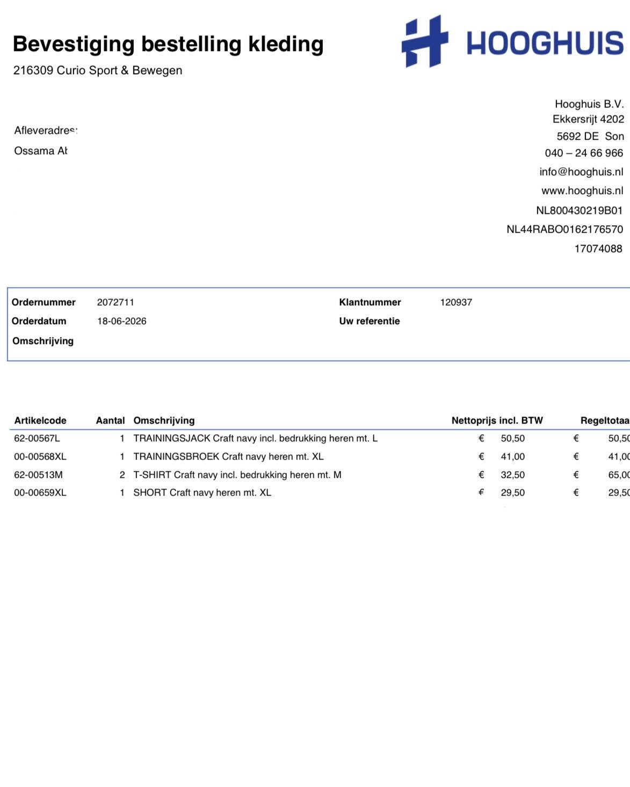
Task: Click the info@hooghuis.nl email address
Action: click(581, 171)
